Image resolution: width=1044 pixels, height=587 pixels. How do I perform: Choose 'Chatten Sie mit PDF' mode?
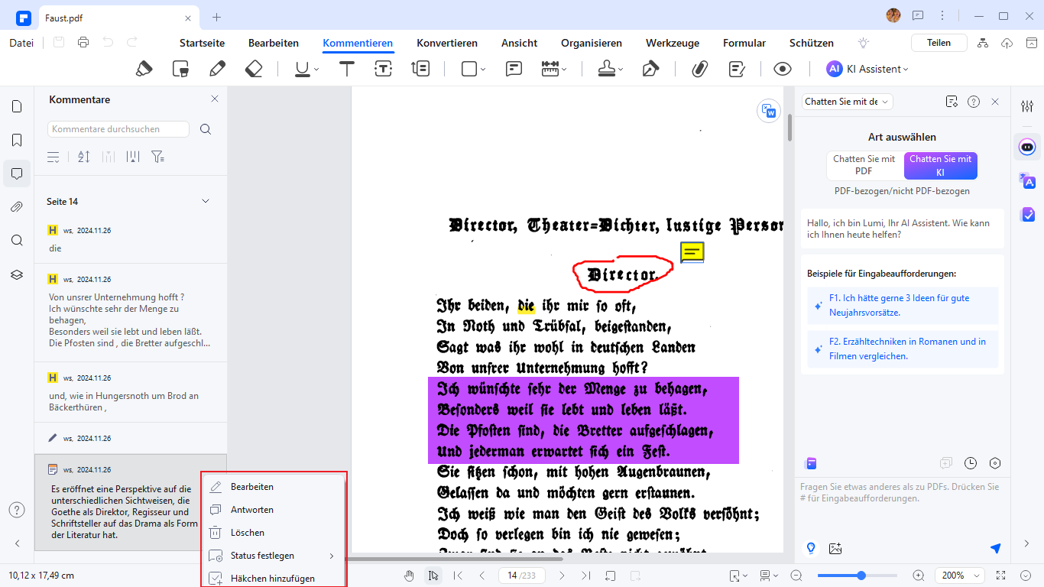point(864,165)
